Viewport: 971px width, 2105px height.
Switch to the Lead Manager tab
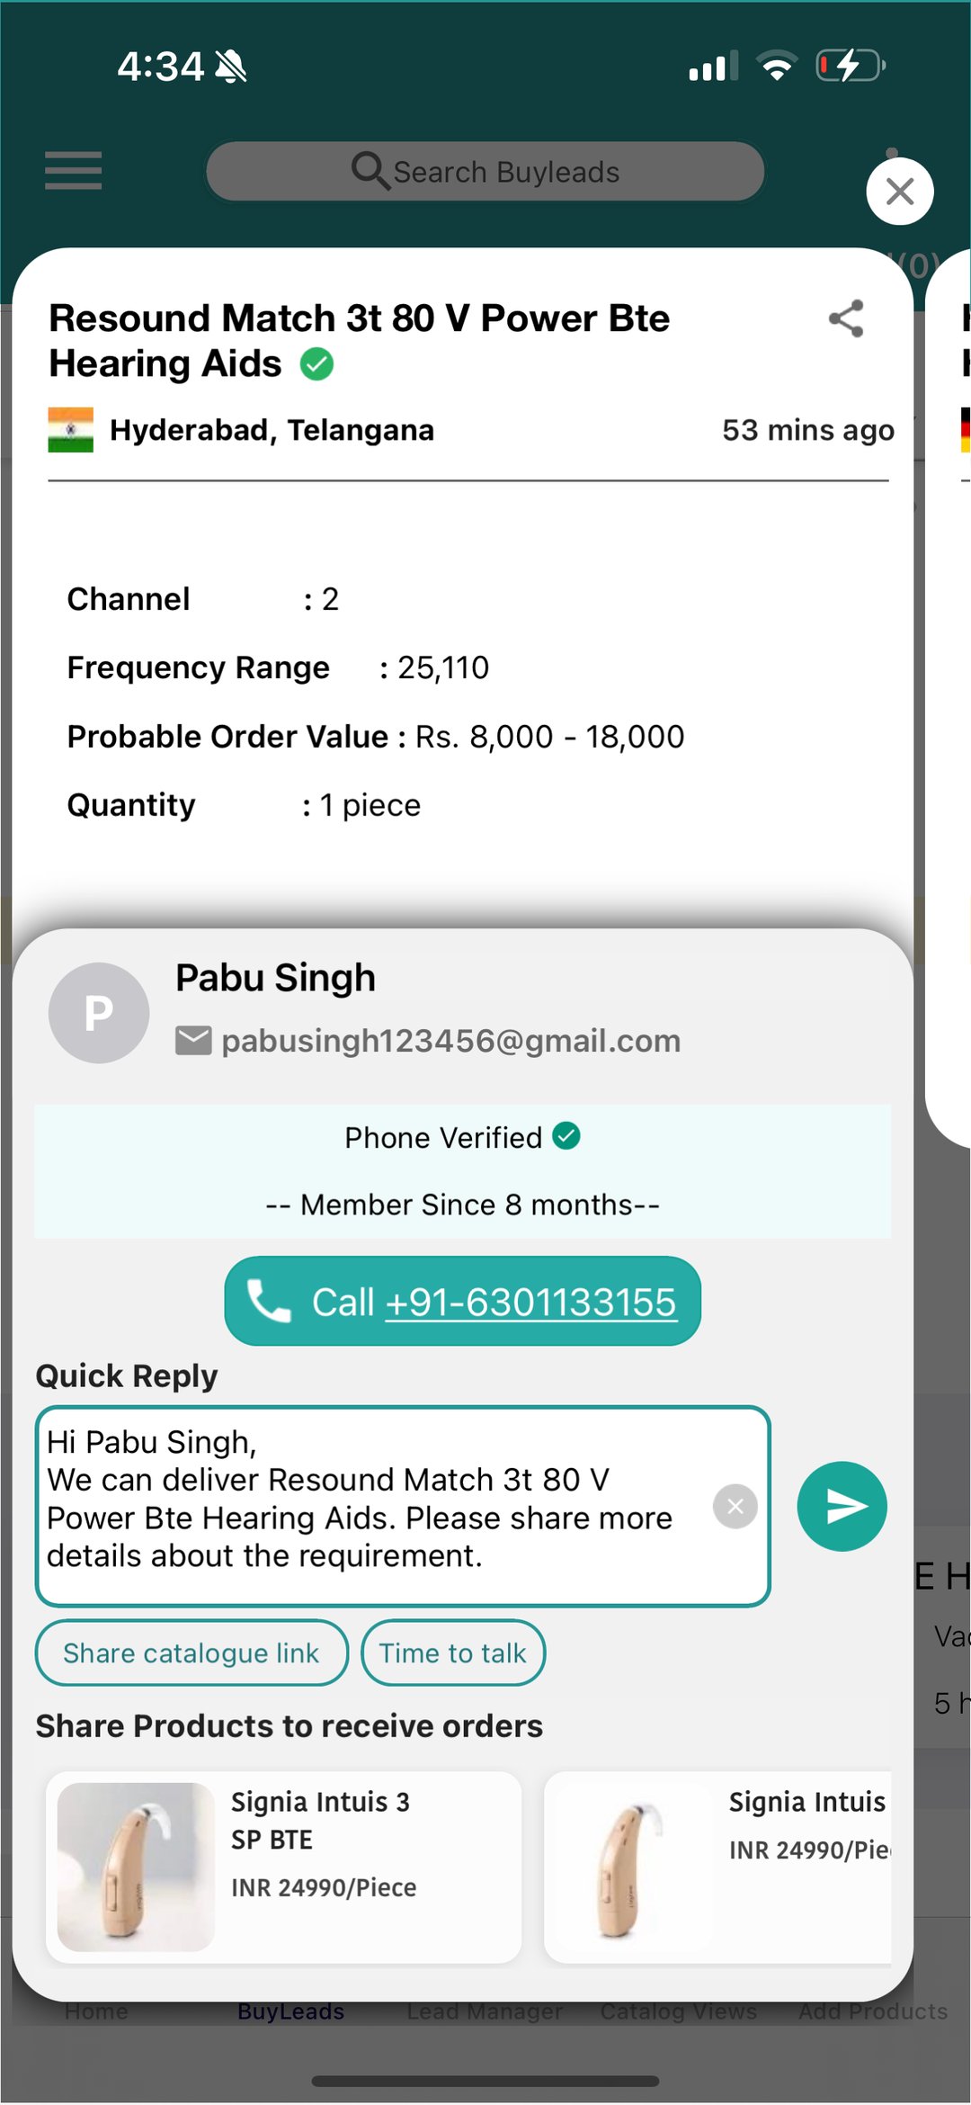(x=485, y=2011)
